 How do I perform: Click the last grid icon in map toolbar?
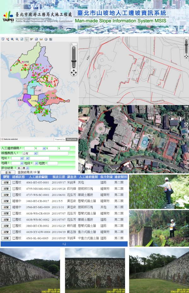coord(51,39)
